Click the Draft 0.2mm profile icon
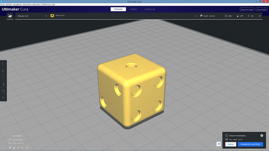The width and height of the screenshot is (269, 151). tap(201, 16)
